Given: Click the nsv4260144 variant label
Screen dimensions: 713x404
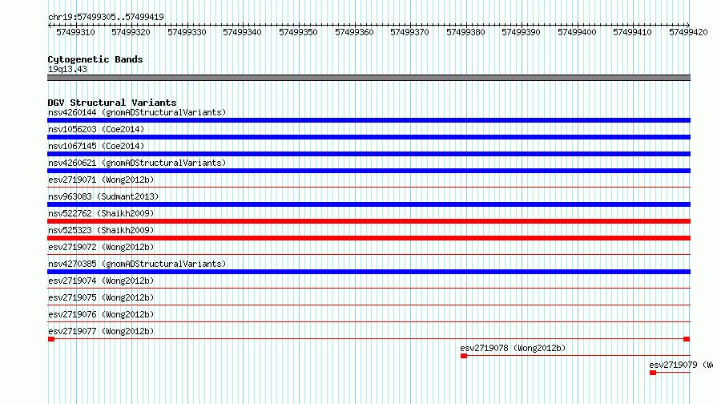Looking at the screenshot, I should point(137,112).
